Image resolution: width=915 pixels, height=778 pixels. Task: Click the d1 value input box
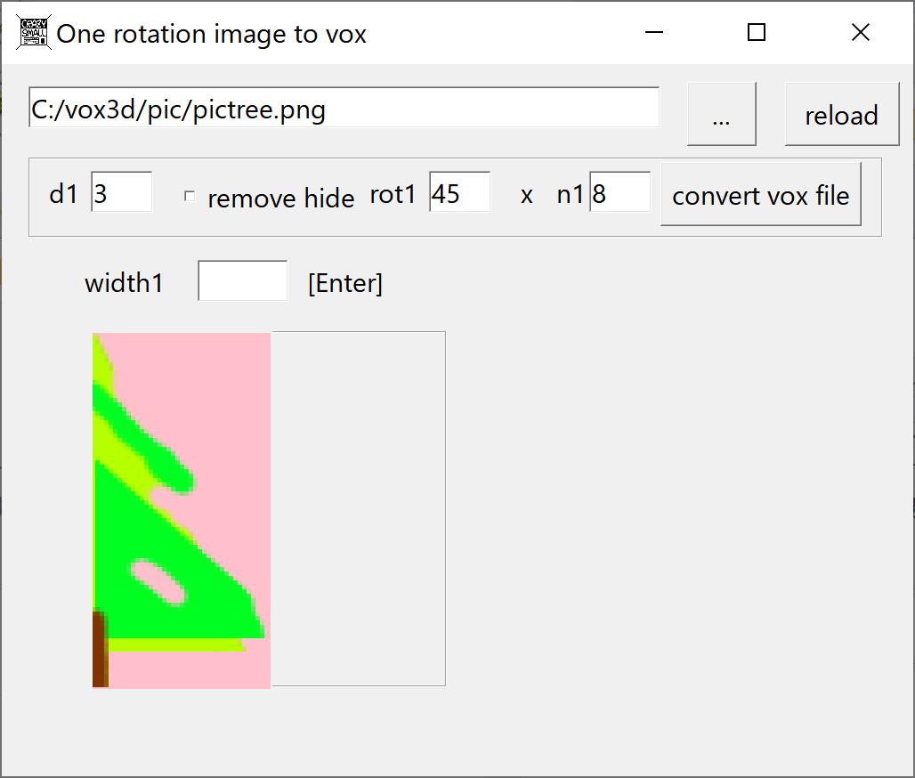[x=121, y=192]
